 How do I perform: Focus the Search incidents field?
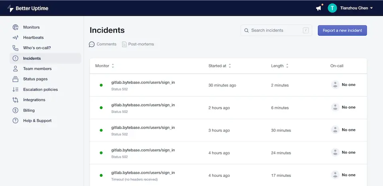click(276, 31)
